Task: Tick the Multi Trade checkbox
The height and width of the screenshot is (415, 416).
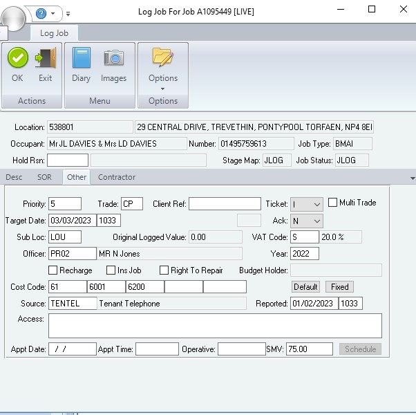Action: (x=332, y=203)
